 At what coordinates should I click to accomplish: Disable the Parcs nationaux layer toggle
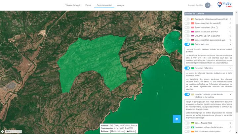click(187, 44)
